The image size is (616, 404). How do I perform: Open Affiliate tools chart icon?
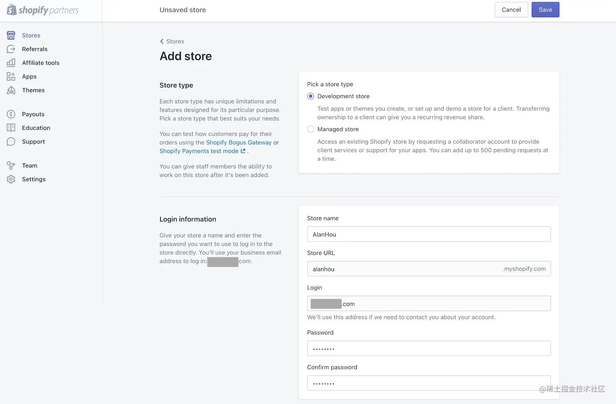click(11, 63)
